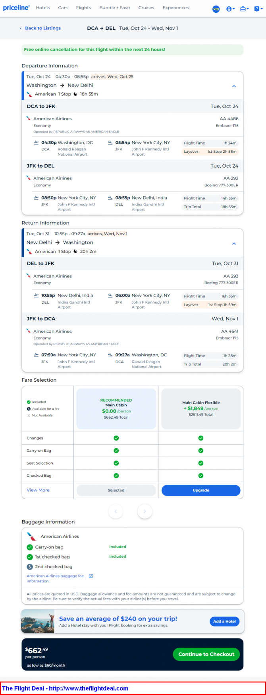This screenshot has width=266, height=695.
Task: Click the landing icon next to 08:55p
Action: click(x=110, y=197)
